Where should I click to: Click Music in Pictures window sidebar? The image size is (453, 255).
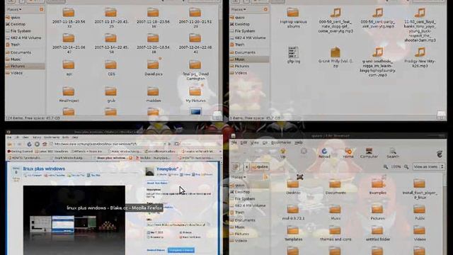pos(16,59)
